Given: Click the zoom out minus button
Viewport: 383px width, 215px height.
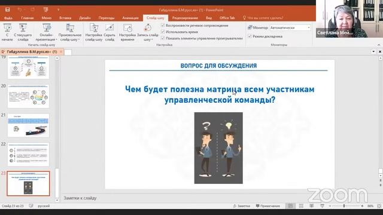Looking at the screenshot, I should pyautogui.click(x=330, y=206).
